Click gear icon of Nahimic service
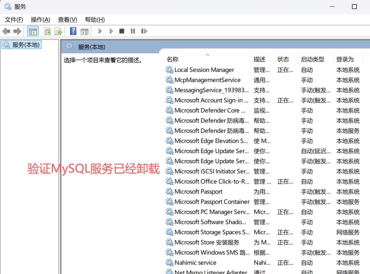Viewport: 370px width, 274px height. tap(169, 263)
